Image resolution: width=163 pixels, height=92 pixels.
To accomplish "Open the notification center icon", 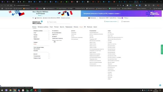I will 160,90.
